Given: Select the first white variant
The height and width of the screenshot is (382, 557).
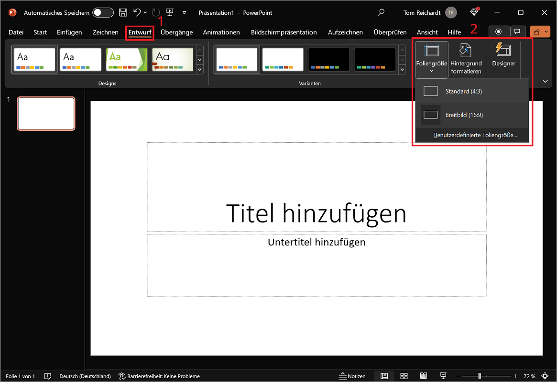Looking at the screenshot, I should pyautogui.click(x=237, y=60).
